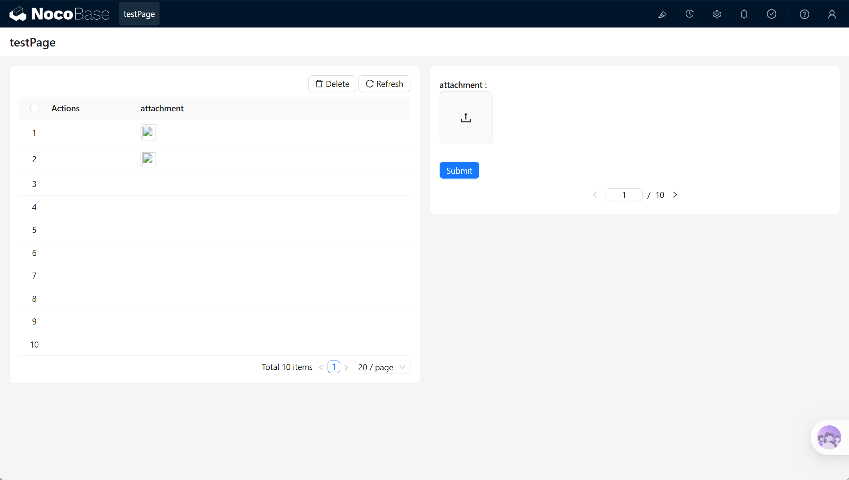
Task: Tick the select-all checkbox in table header
Action: [x=34, y=108]
